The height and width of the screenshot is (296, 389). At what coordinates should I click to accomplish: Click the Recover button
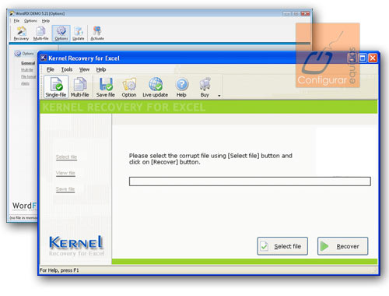point(342,246)
